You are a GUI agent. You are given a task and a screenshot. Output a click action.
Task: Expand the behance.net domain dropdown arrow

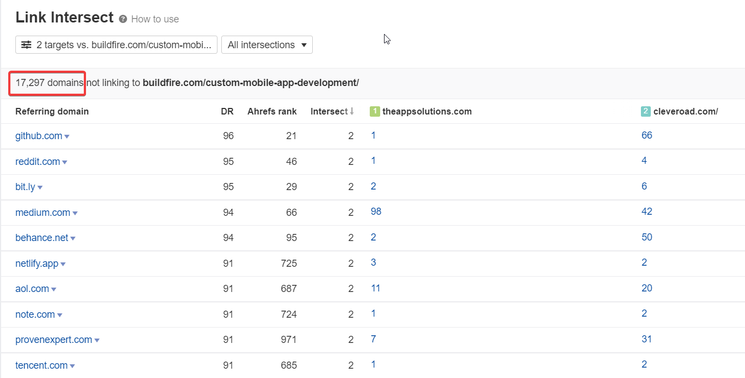tap(73, 239)
